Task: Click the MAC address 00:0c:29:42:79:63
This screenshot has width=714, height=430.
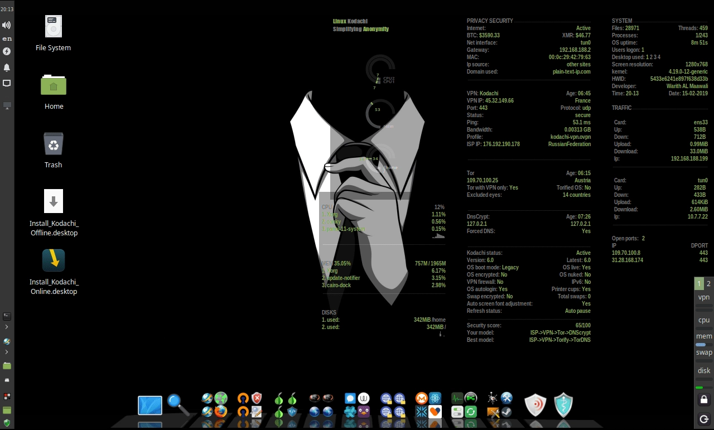Action: point(570,57)
